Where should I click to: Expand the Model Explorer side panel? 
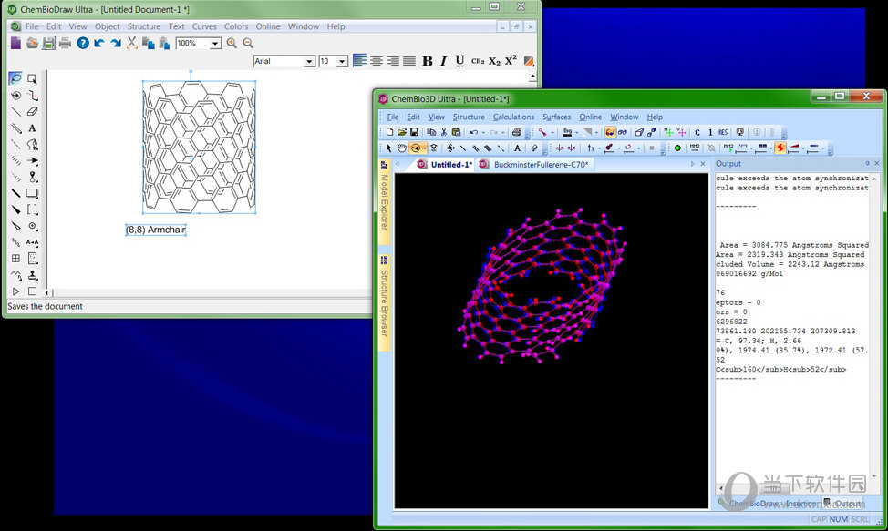click(384, 201)
